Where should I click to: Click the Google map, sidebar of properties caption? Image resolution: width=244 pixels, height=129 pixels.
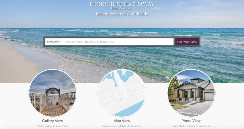click(122, 126)
